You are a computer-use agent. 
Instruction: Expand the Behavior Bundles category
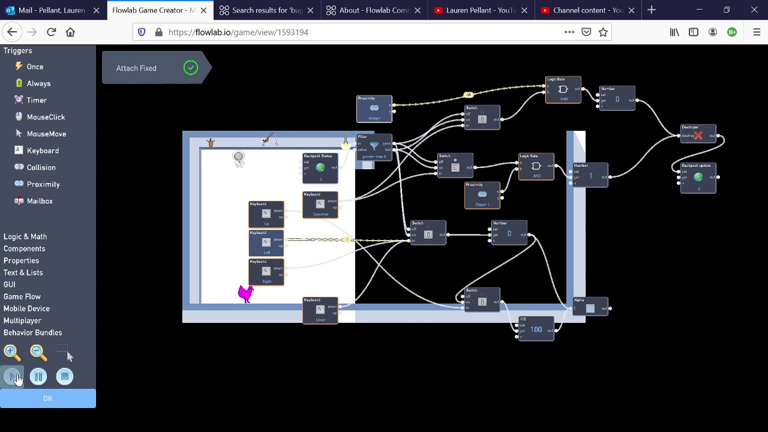[x=32, y=332]
